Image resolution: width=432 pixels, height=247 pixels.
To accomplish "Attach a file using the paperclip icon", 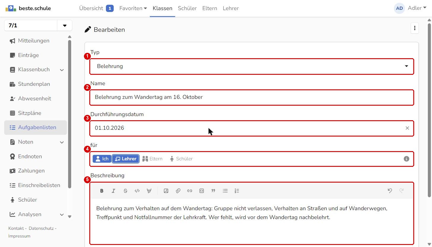I will pyautogui.click(x=178, y=191).
